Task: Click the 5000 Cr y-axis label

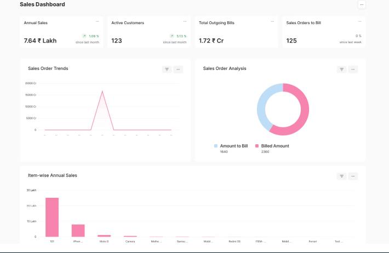Action: click(x=31, y=118)
